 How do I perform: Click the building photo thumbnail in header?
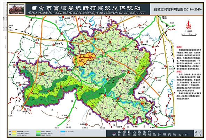(16, 9)
